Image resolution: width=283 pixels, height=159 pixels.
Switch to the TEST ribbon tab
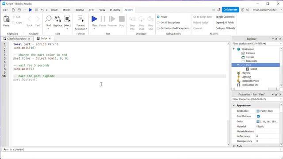(x=92, y=10)
